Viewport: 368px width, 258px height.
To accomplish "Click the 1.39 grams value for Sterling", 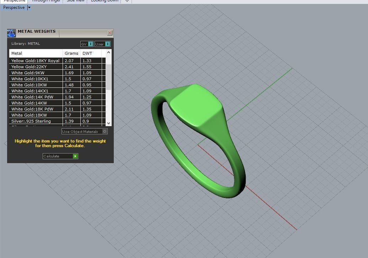I will 69,121.
